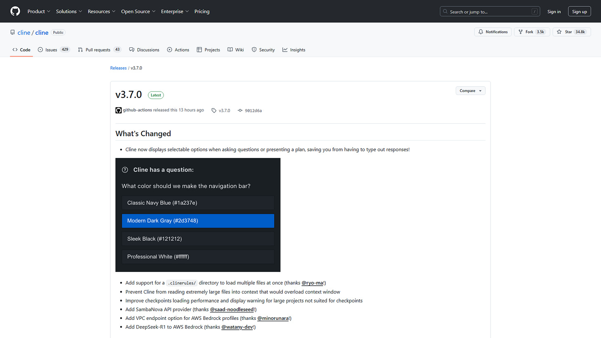The width and height of the screenshot is (601, 338).
Task: Click the Notifications button
Action: [x=493, y=32]
